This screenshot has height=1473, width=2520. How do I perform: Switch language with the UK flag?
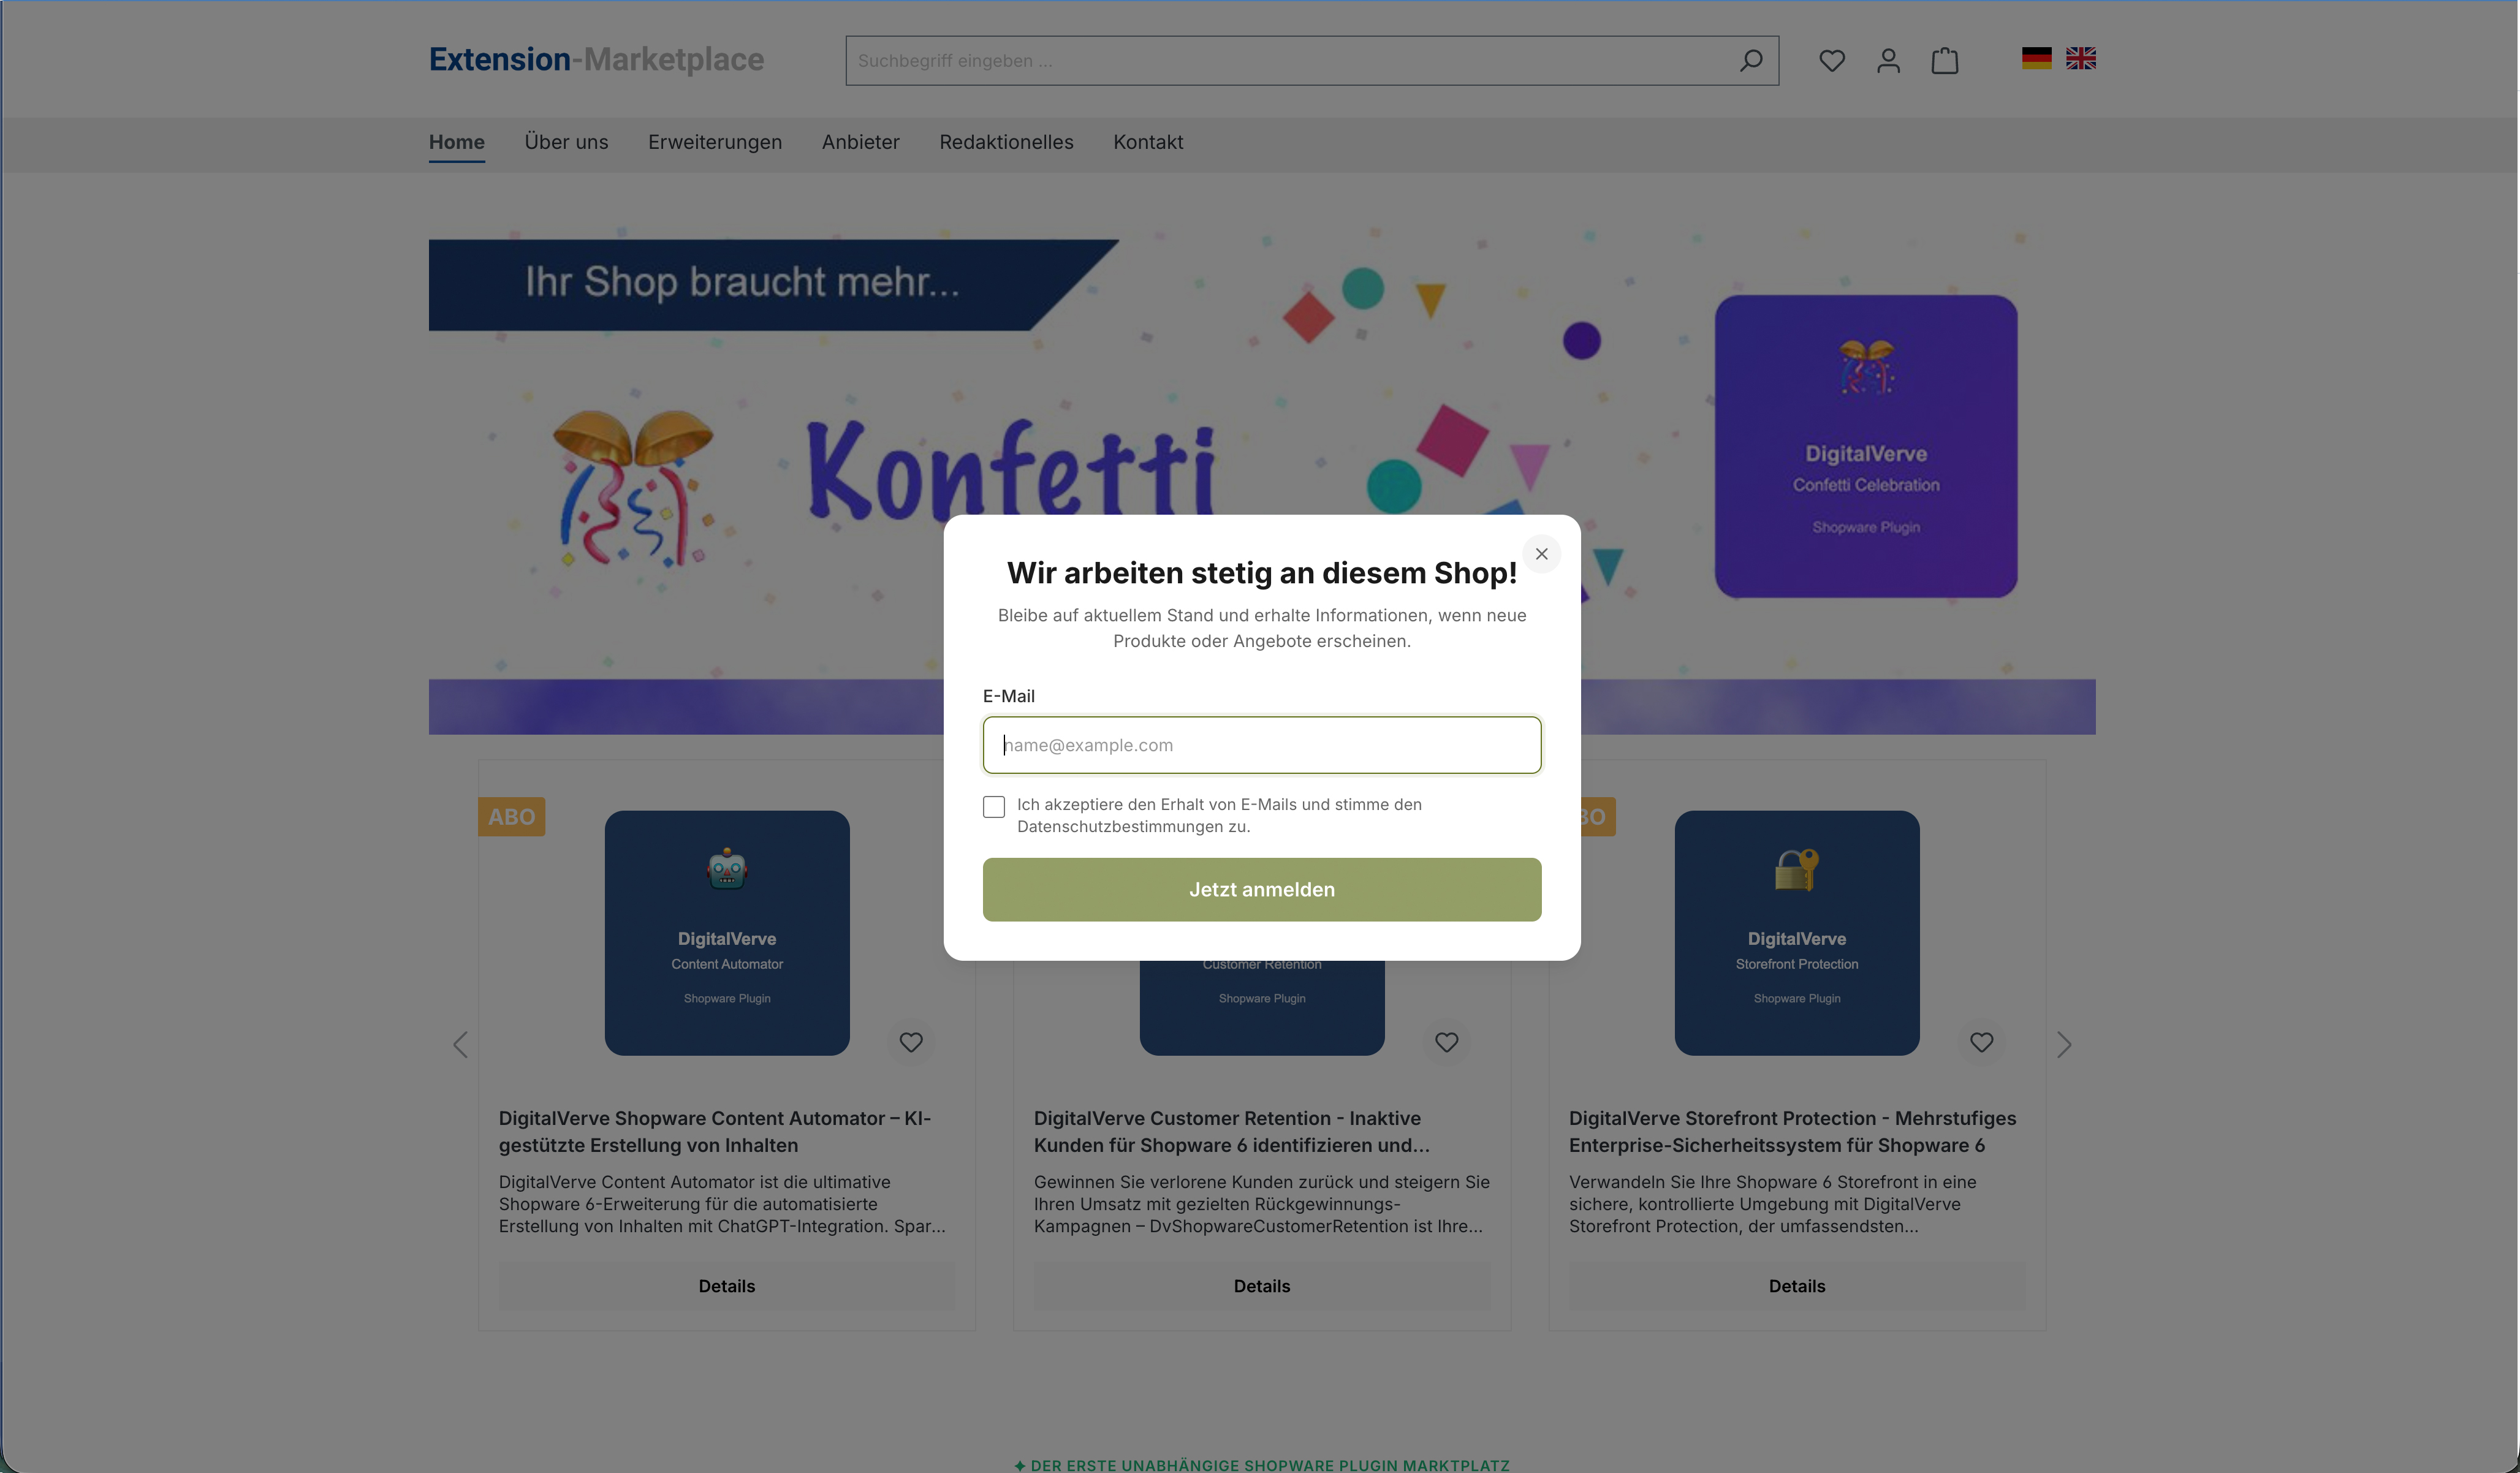pos(2081,58)
